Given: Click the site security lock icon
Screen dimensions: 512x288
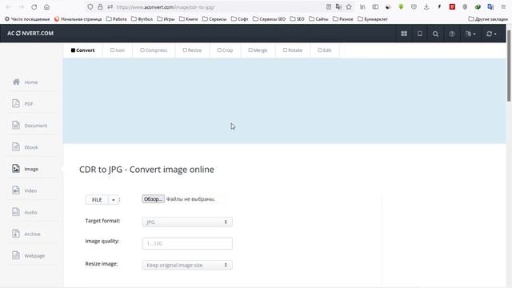Looking at the screenshot, I should pos(100,7).
